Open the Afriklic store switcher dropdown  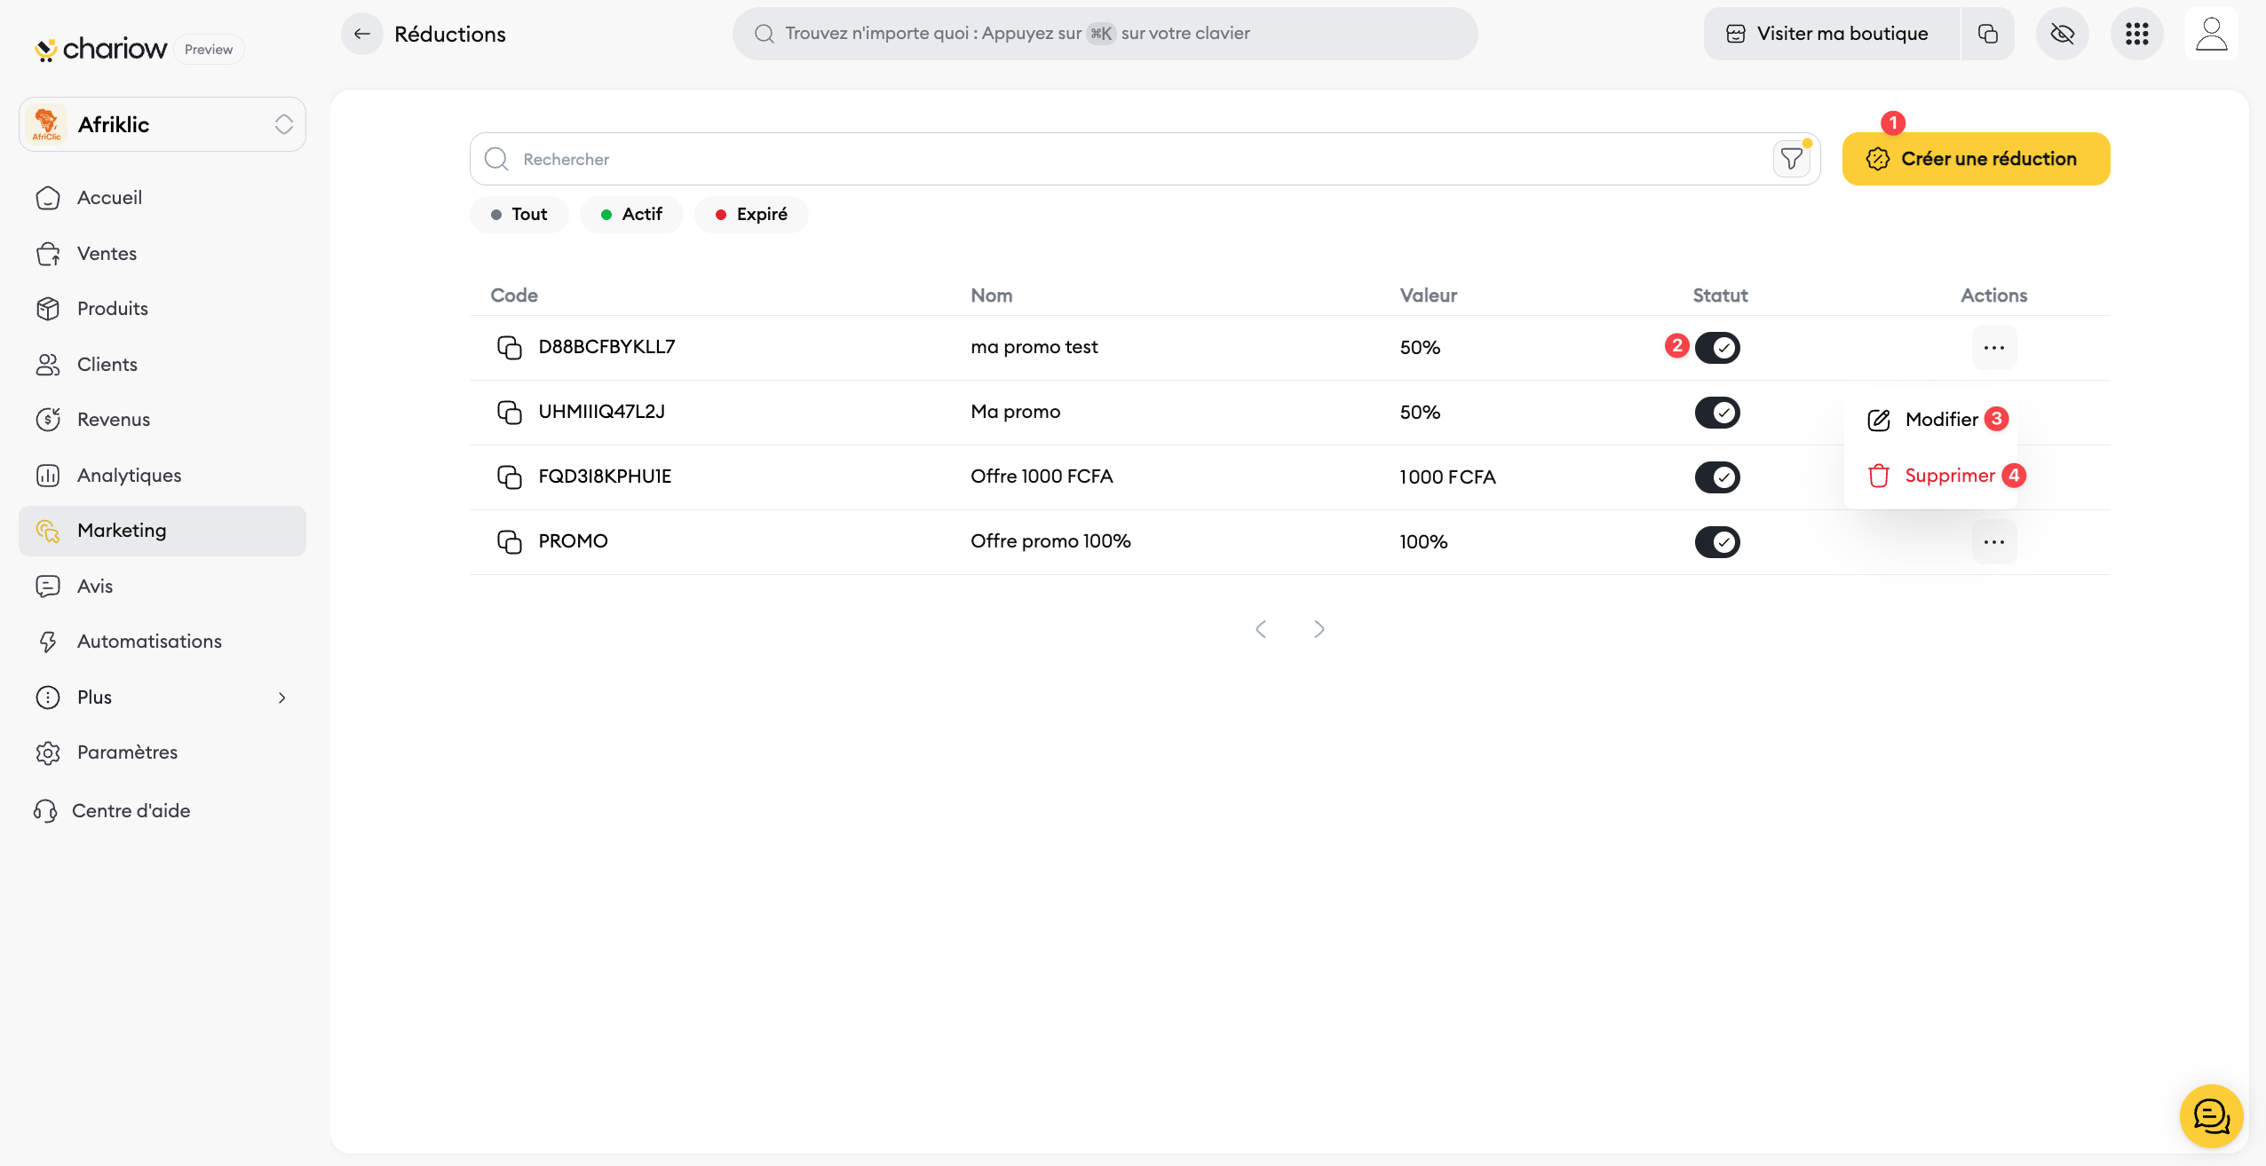tap(162, 124)
